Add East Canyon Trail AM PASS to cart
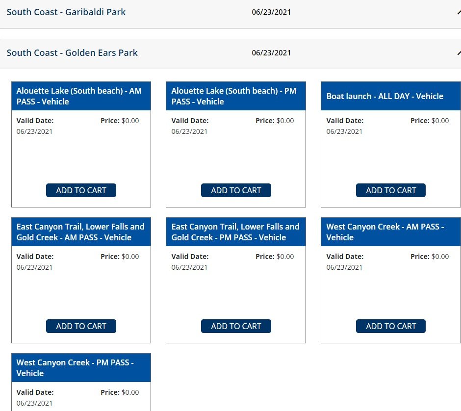The width and height of the screenshot is (461, 411). [81, 326]
